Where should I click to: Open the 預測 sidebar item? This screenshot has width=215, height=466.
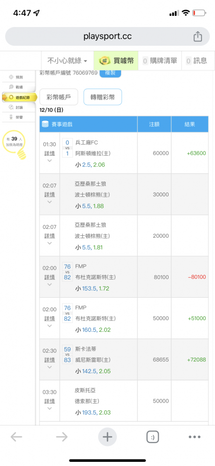[x=19, y=77]
